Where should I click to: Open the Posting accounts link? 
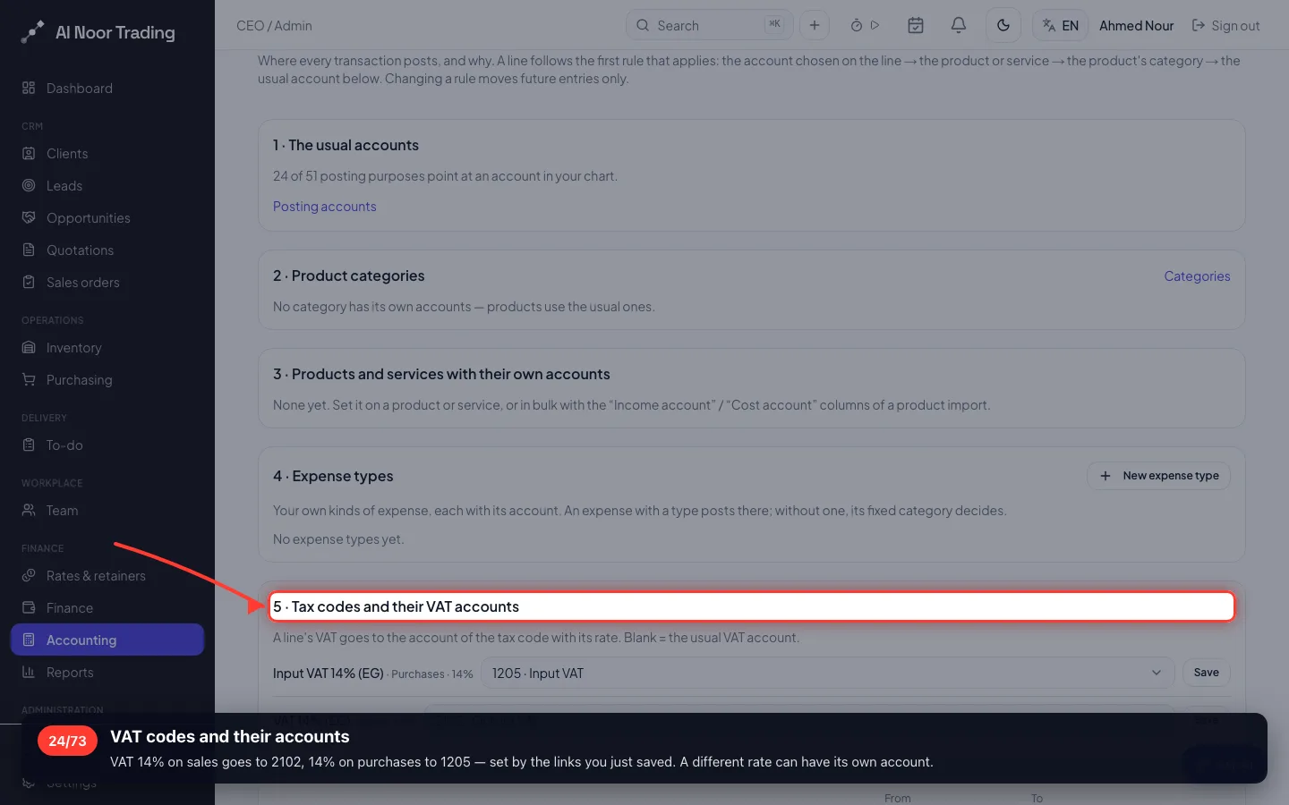(x=324, y=207)
